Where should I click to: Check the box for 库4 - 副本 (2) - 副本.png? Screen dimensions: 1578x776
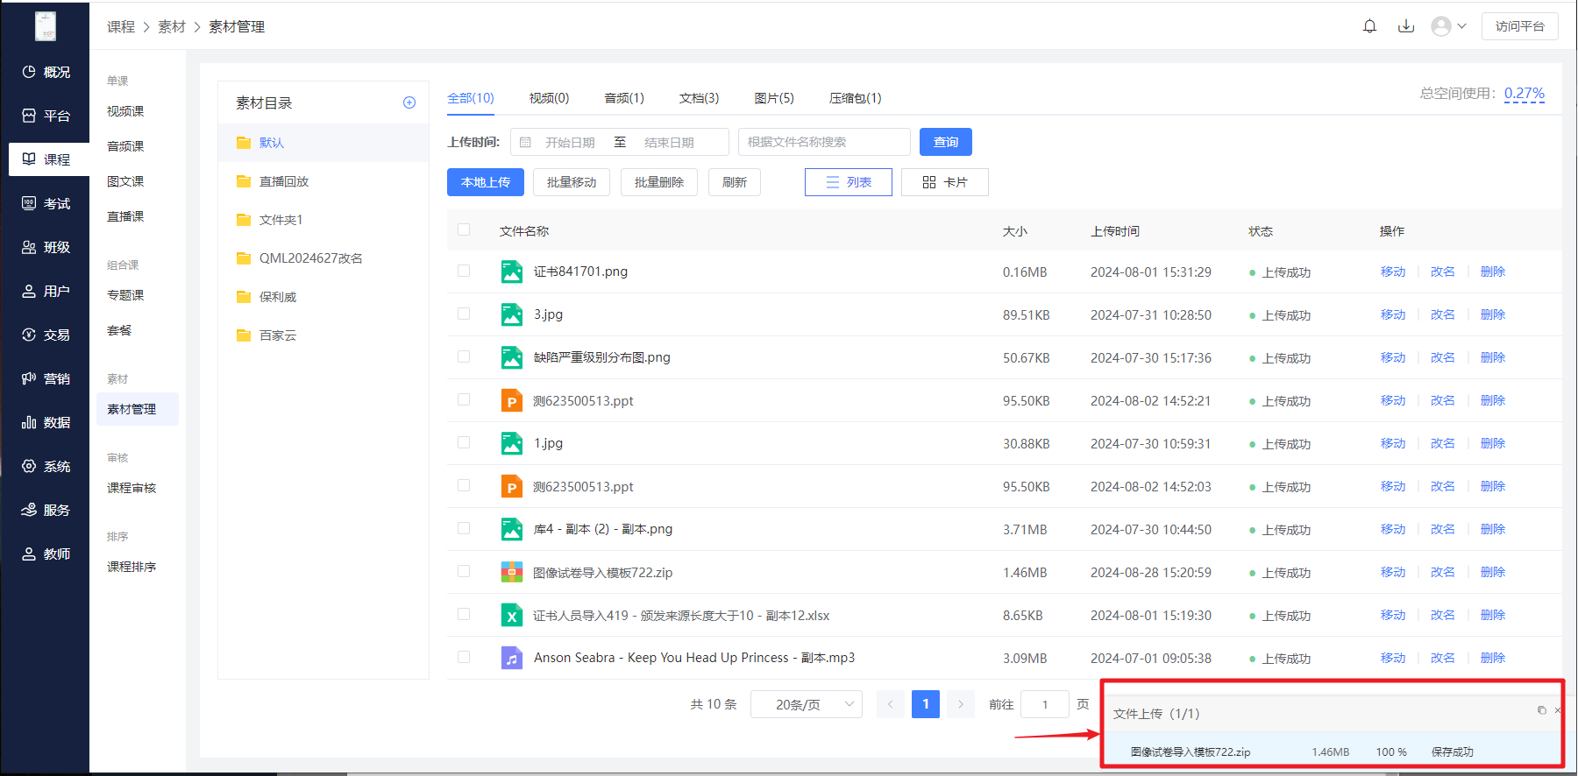pyautogui.click(x=464, y=528)
